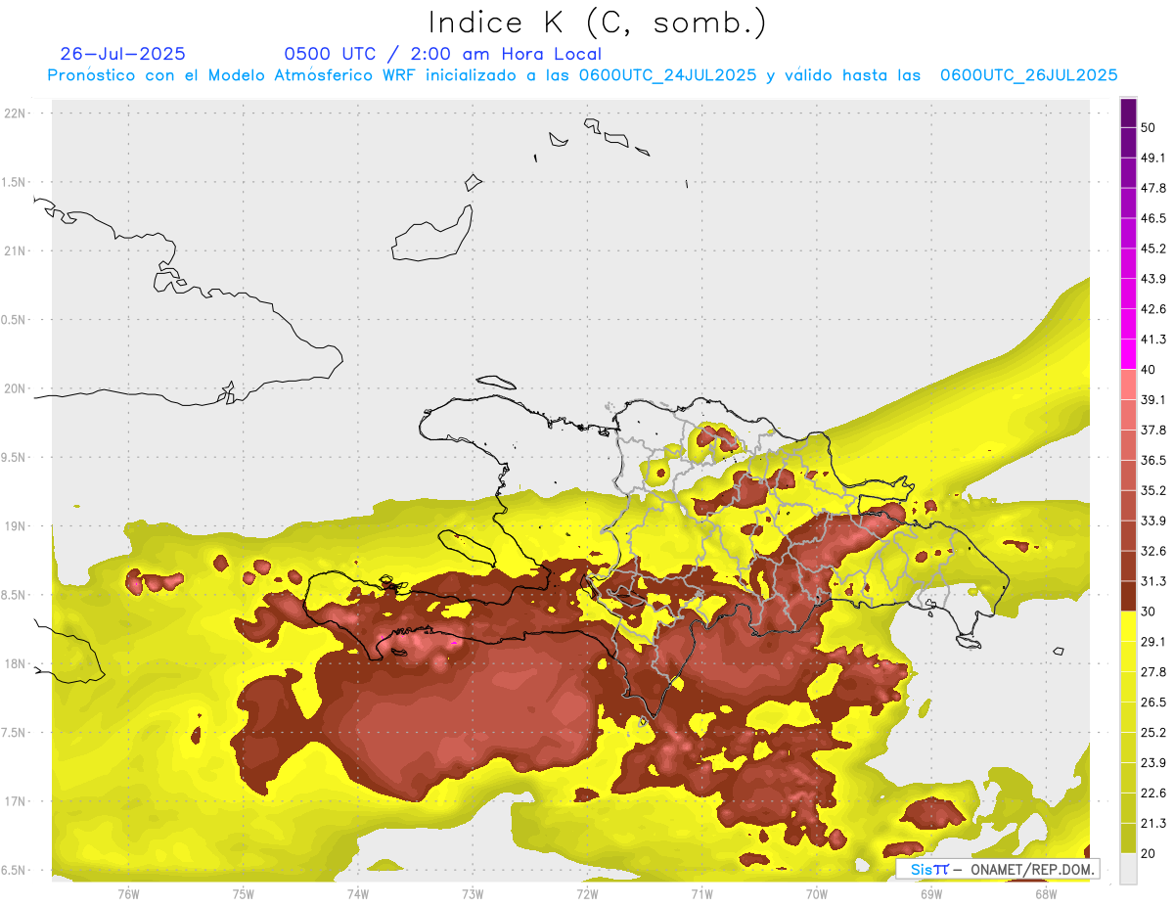
Task: Click the "50" color bar value
Action: pyautogui.click(x=1149, y=128)
